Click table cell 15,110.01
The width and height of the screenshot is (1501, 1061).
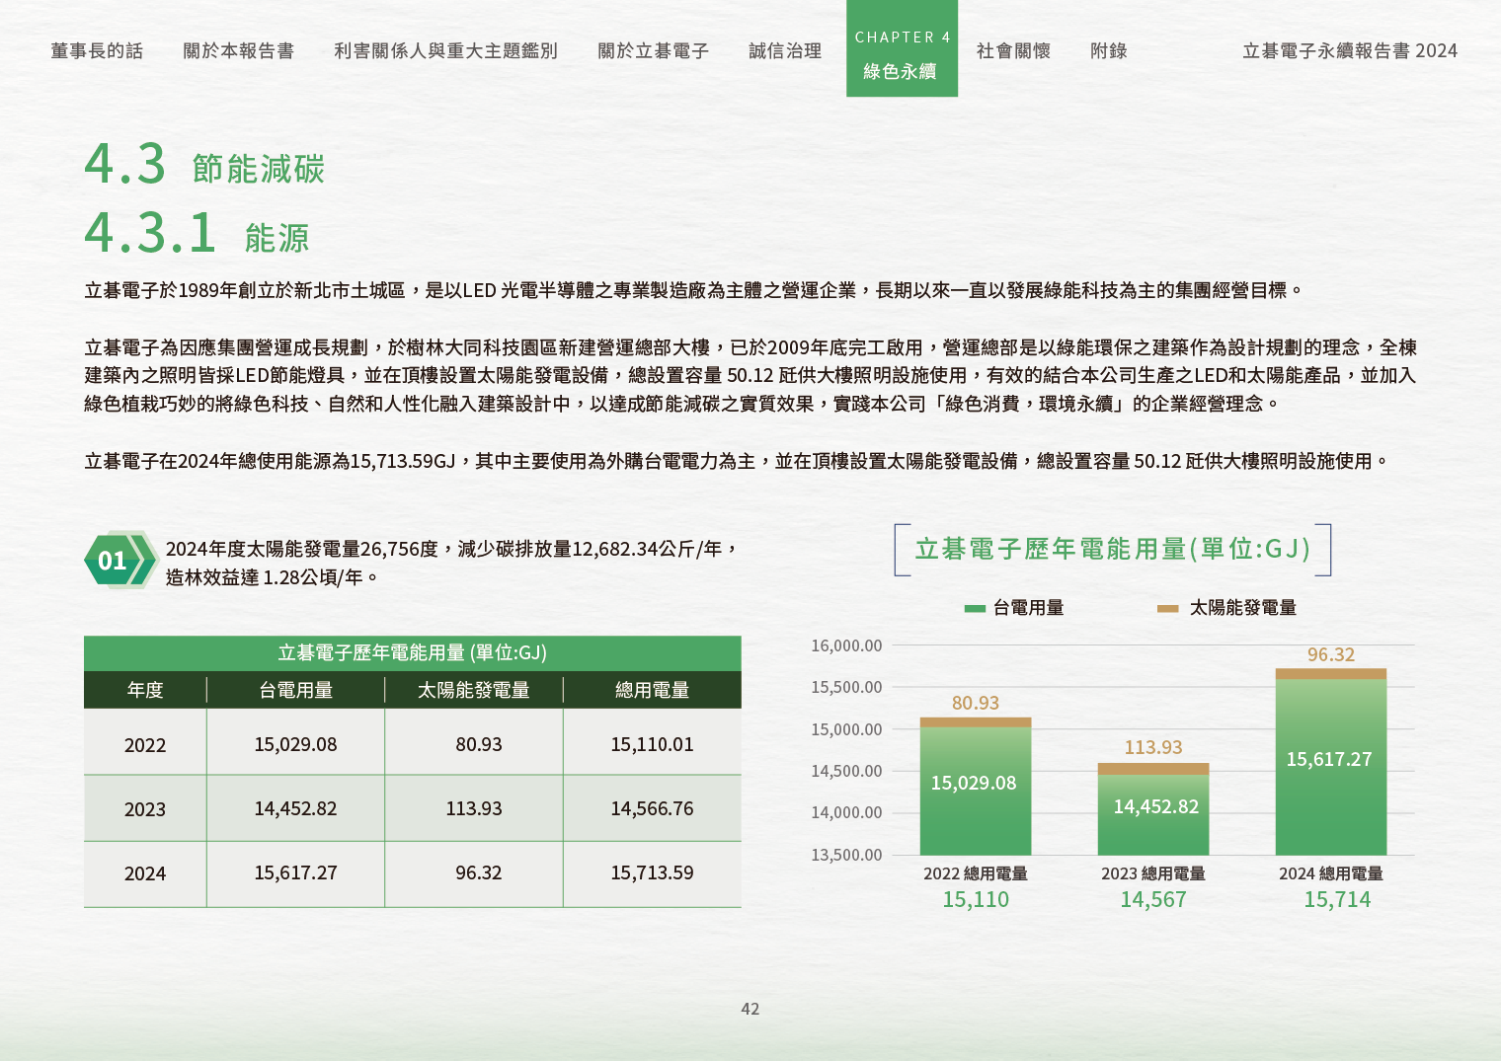point(652,744)
